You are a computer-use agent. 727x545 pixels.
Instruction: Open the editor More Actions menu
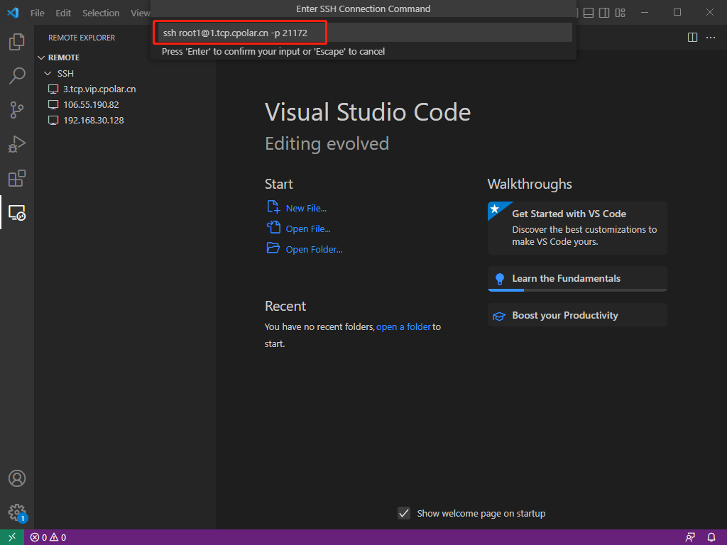pyautogui.click(x=711, y=38)
